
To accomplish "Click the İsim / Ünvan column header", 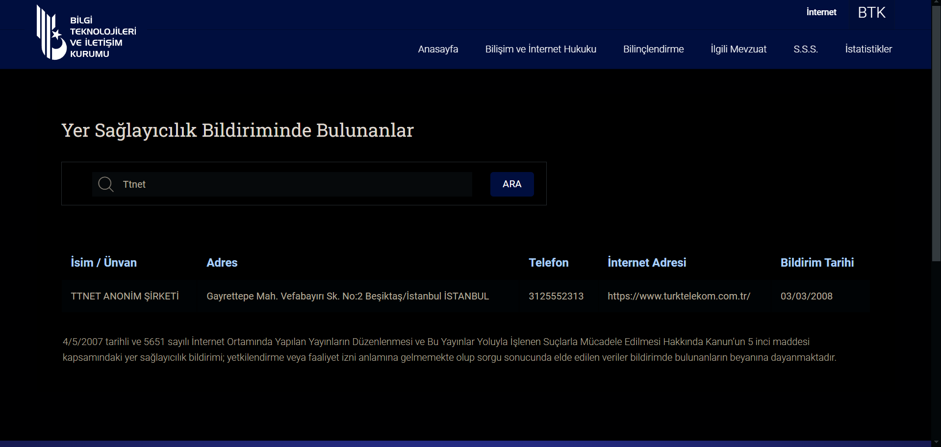I will (x=103, y=263).
